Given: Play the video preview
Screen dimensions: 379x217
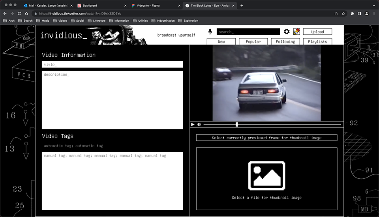Looking at the screenshot, I should (193, 124).
